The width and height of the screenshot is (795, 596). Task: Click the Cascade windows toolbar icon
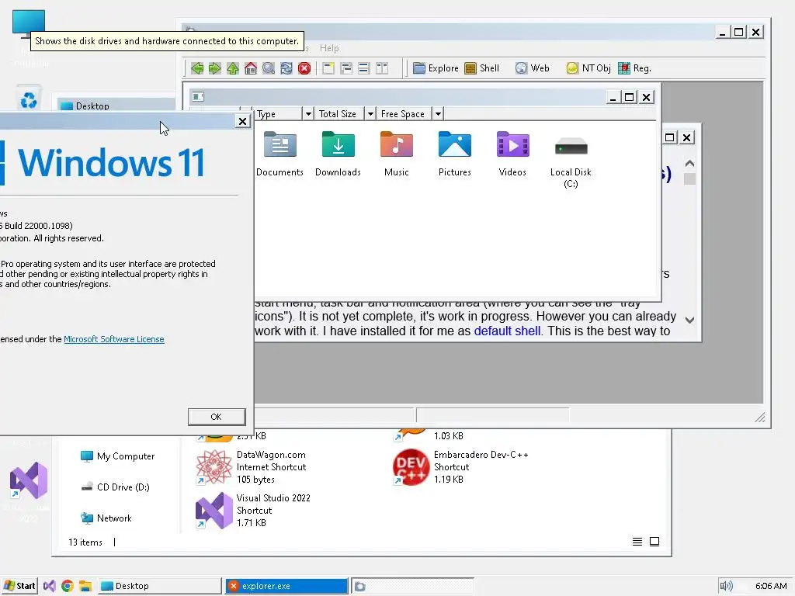[346, 68]
